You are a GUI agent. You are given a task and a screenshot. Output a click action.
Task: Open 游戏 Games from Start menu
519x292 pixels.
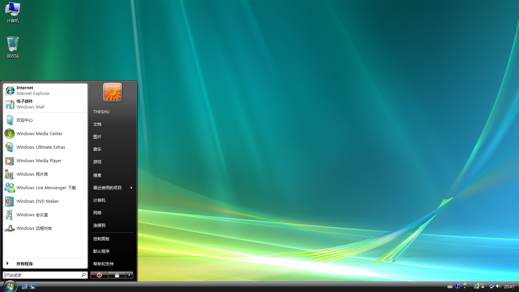coord(113,162)
